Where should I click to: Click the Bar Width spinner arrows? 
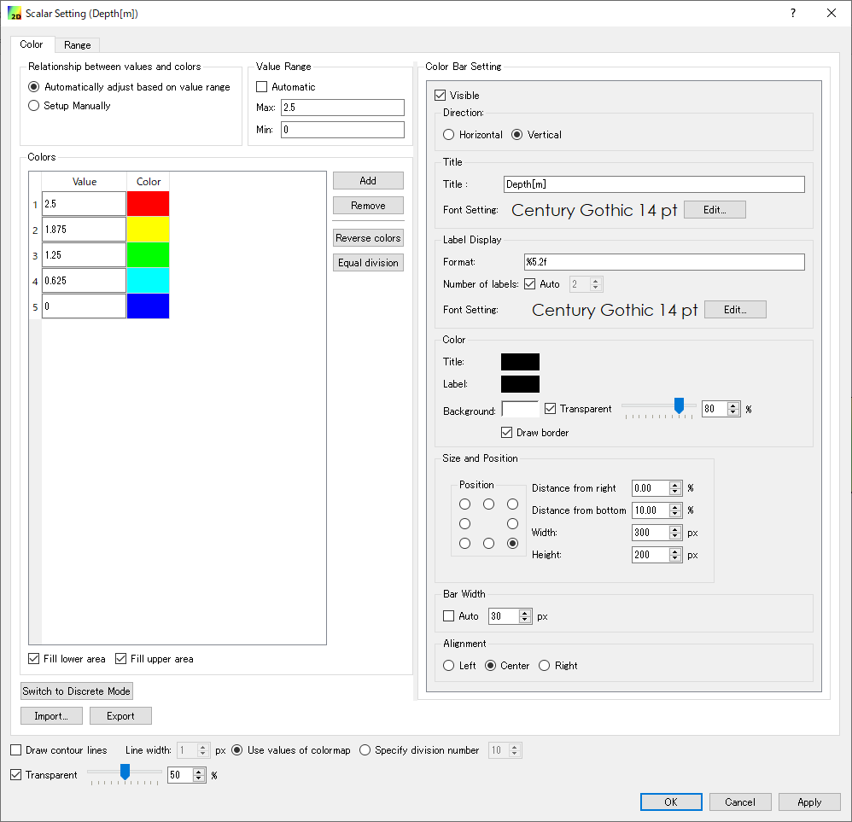click(x=525, y=616)
